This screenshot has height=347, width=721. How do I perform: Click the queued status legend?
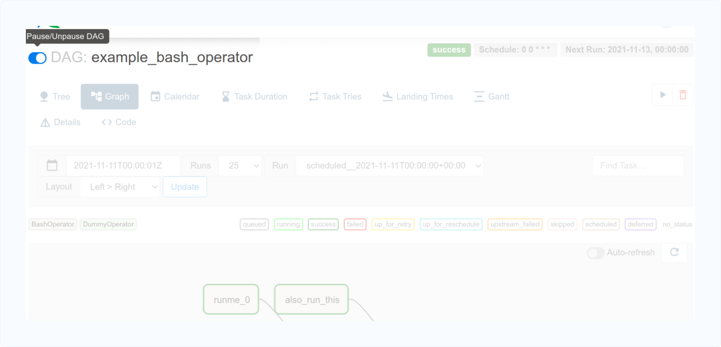tap(255, 224)
